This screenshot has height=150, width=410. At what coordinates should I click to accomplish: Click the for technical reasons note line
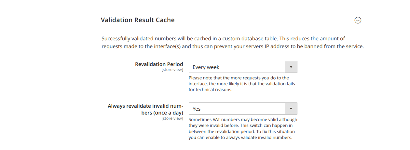pos(211,89)
